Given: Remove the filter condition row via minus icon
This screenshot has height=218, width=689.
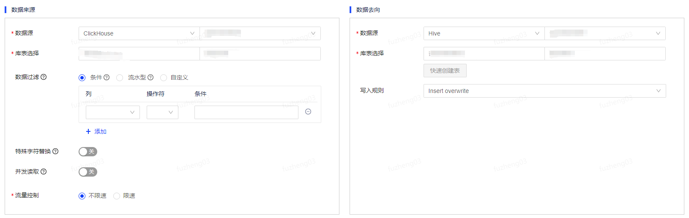Looking at the screenshot, I should (308, 112).
